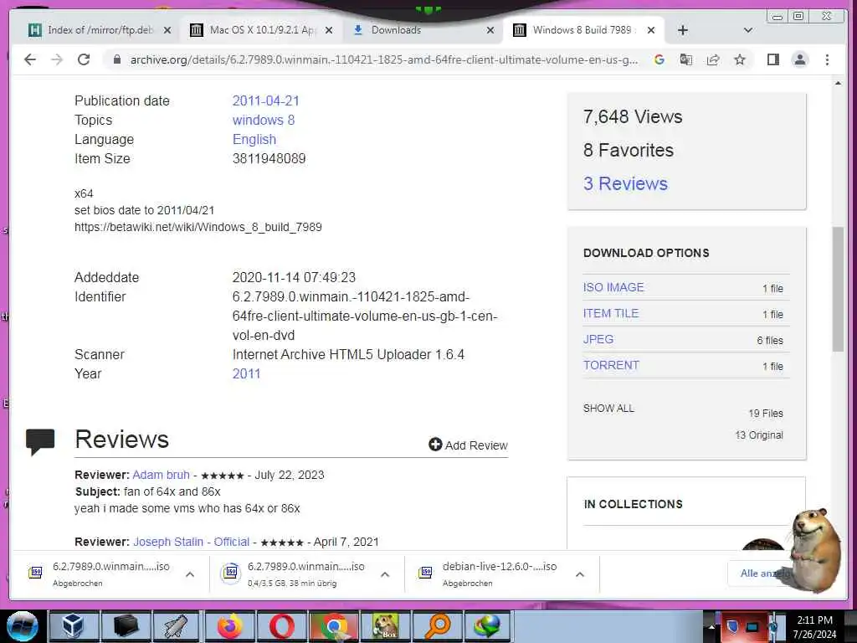The width and height of the screenshot is (857, 643).
Task: Click Alle anzeigen to show all downloads
Action: (763, 573)
